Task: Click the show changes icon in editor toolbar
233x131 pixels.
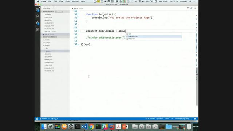Action: [x=191, y=8]
